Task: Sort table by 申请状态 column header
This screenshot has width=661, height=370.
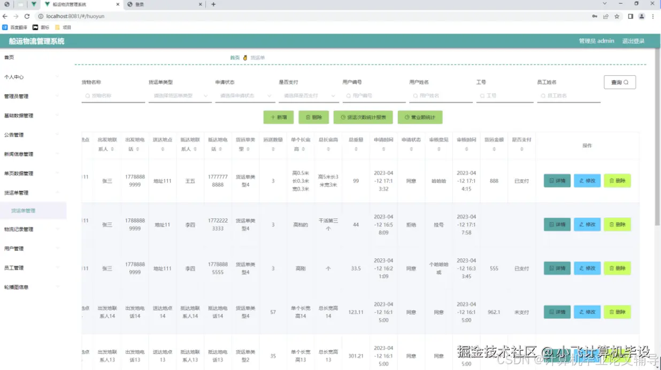Action: (411, 149)
